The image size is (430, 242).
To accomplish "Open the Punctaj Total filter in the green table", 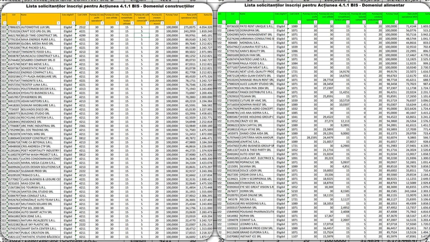I will [x=396, y=22].
